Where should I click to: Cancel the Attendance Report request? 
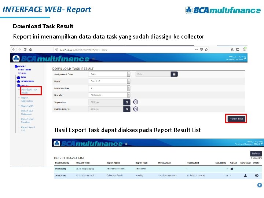pyautogui.click(x=232, y=169)
